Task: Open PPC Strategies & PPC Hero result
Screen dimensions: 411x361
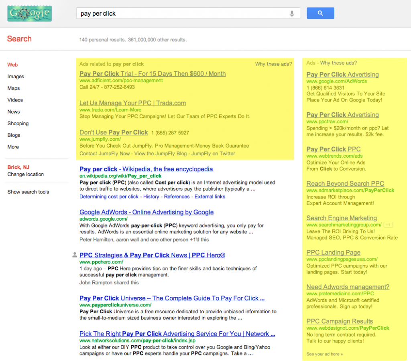Action: coord(152,255)
